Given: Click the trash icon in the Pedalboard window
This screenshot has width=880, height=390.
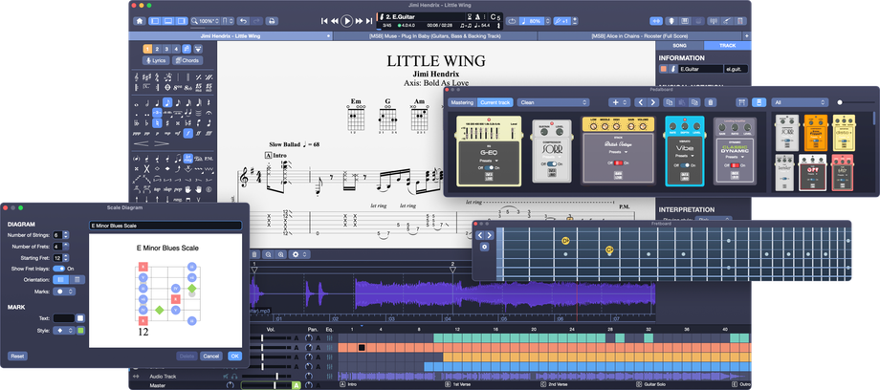Looking at the screenshot, I should (x=710, y=102).
